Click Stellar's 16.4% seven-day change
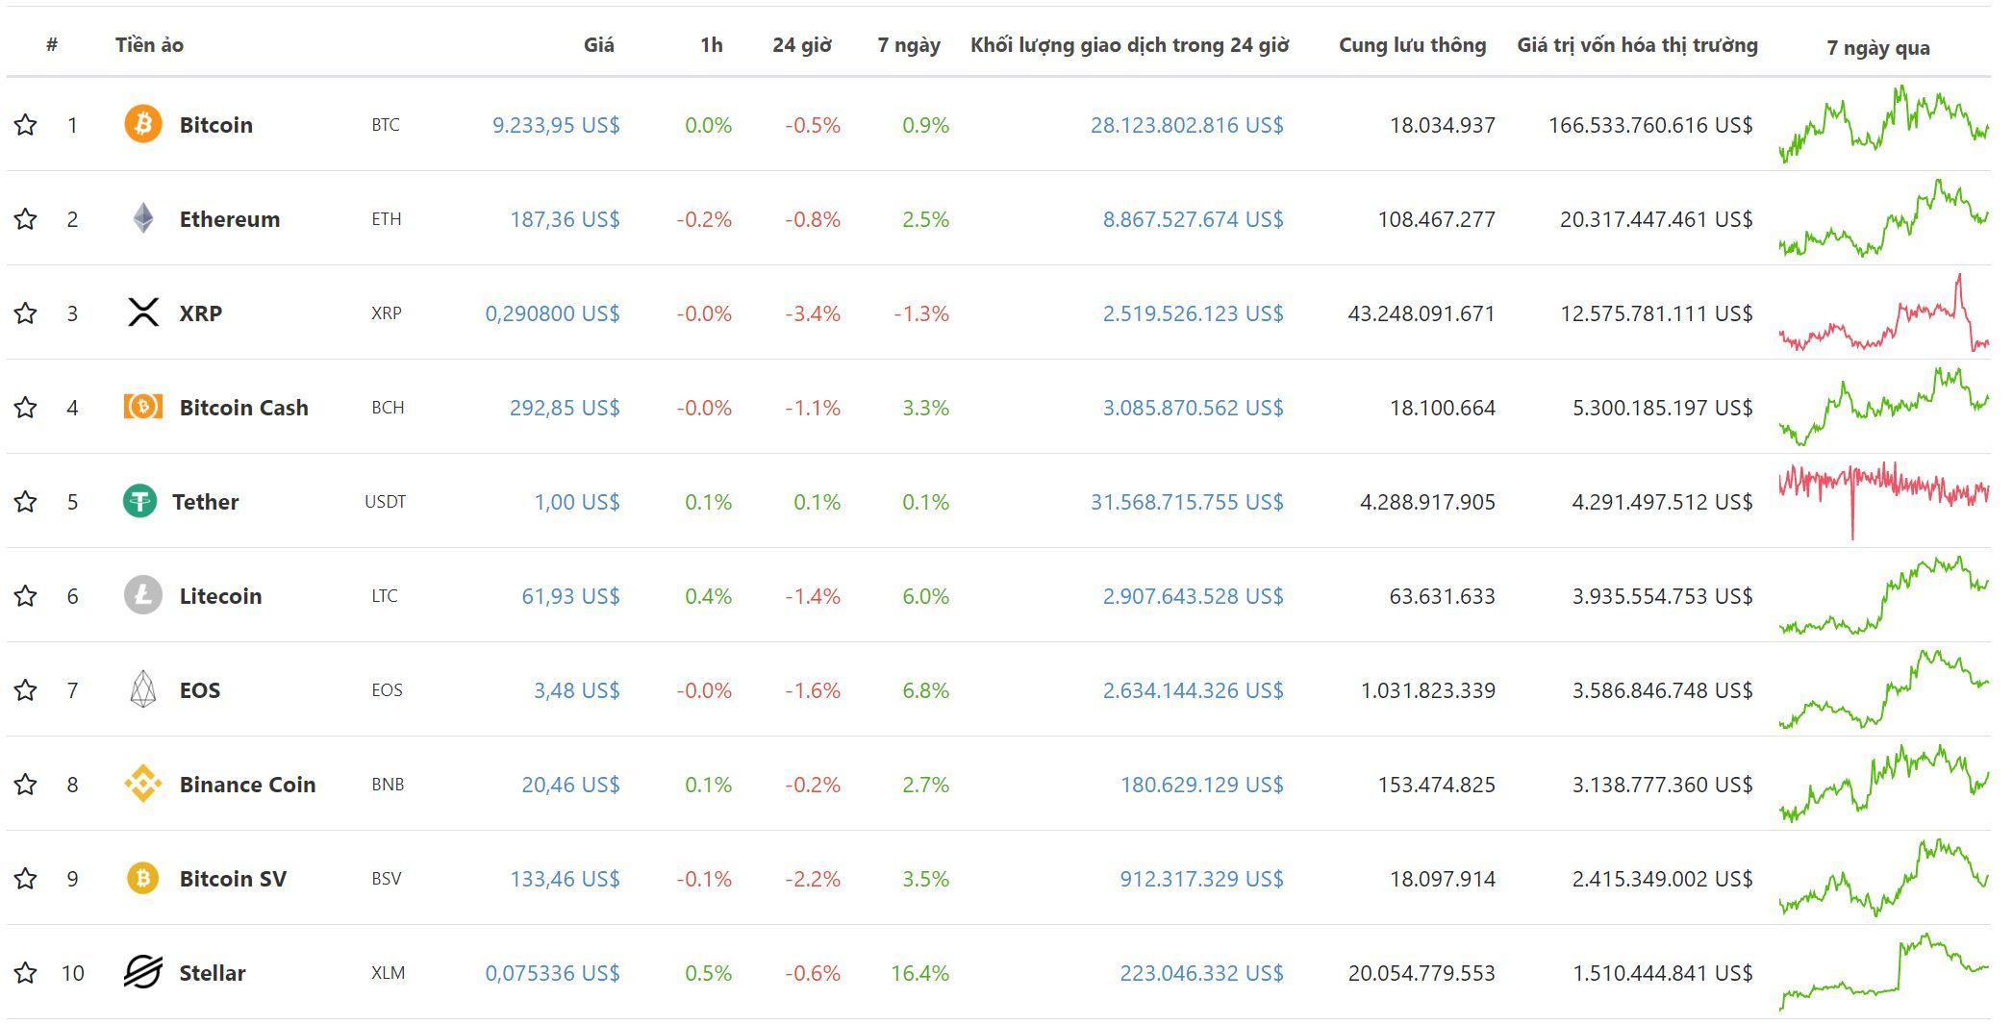This screenshot has width=2013, height=1024. point(919,972)
